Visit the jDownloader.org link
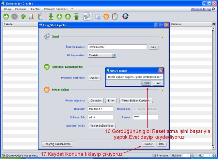218x159 pixels. [201, 9]
